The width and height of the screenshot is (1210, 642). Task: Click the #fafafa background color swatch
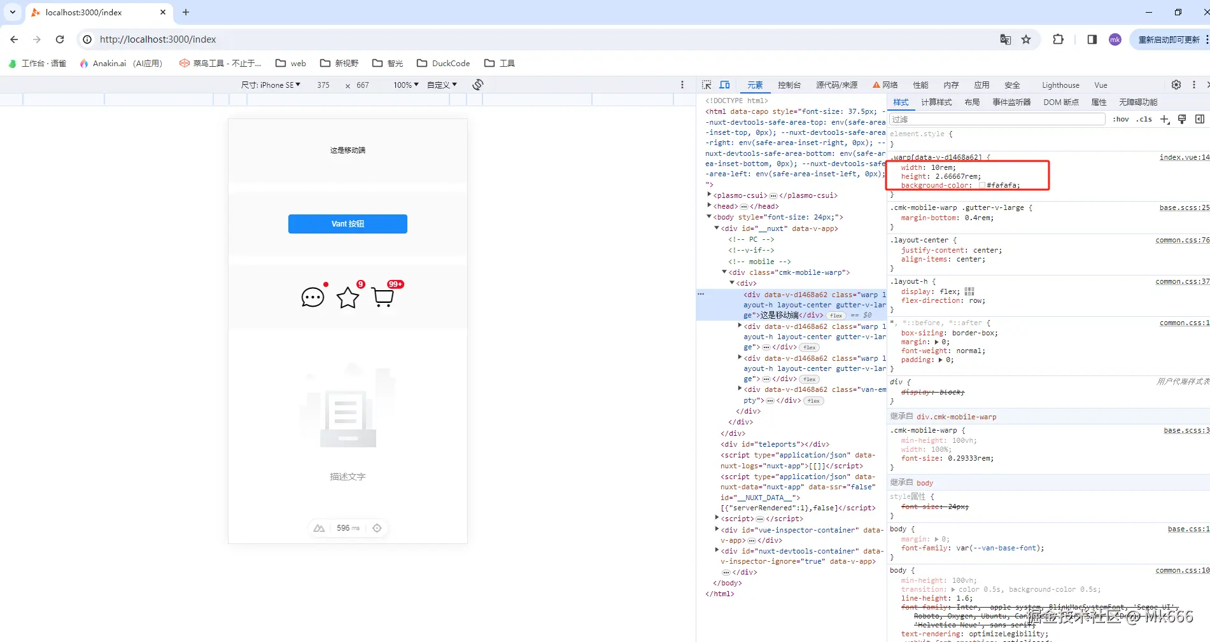(x=982, y=185)
